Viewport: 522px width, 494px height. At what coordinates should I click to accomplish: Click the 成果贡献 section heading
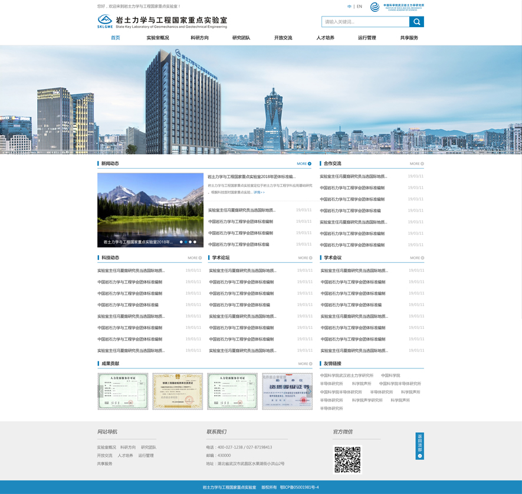coord(110,363)
